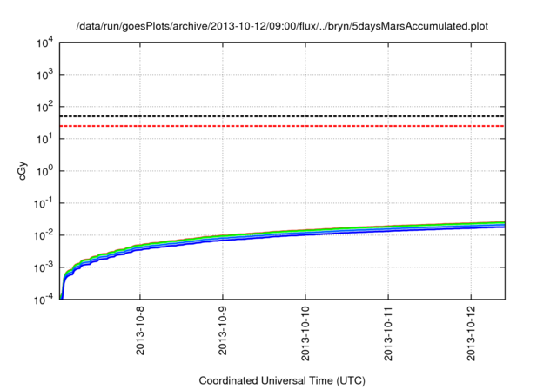Click the 10^-4 y-axis label
This screenshot has height=389, width=557.
pos(44,300)
